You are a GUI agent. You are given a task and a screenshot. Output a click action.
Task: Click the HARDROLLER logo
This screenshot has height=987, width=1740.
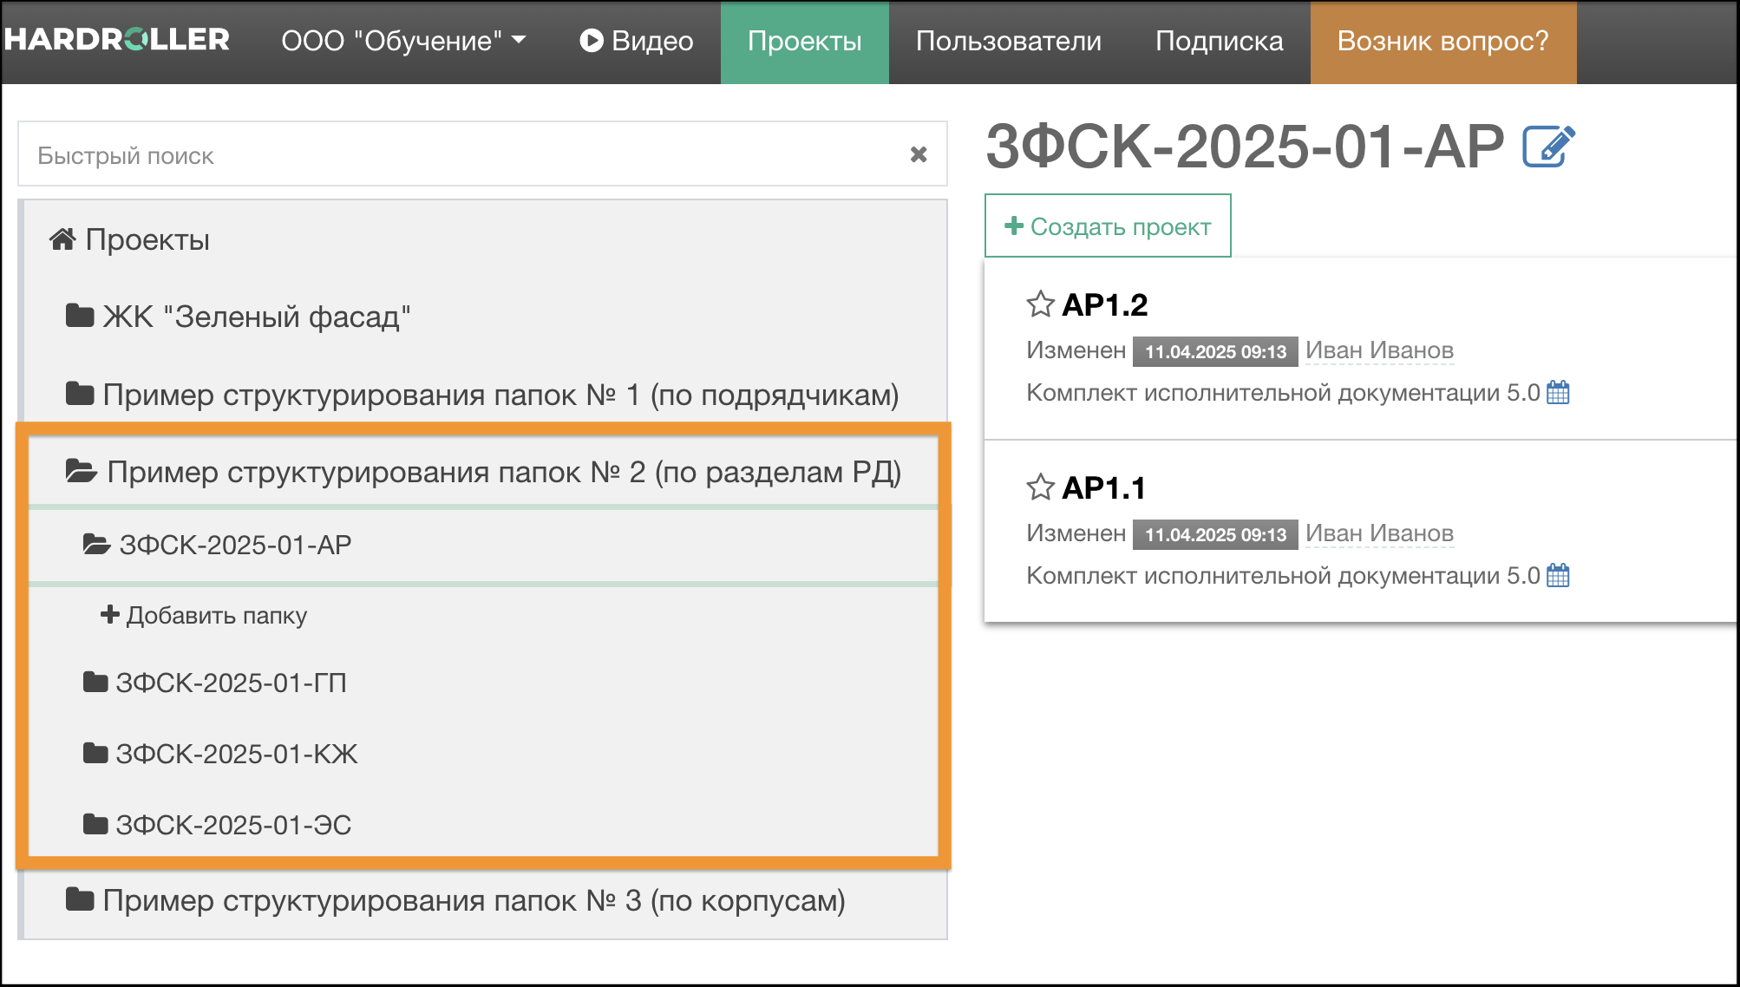tap(117, 40)
